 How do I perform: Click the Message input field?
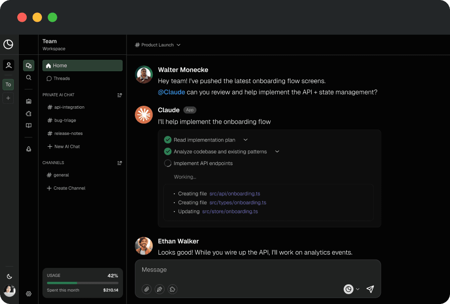[x=222, y=269]
